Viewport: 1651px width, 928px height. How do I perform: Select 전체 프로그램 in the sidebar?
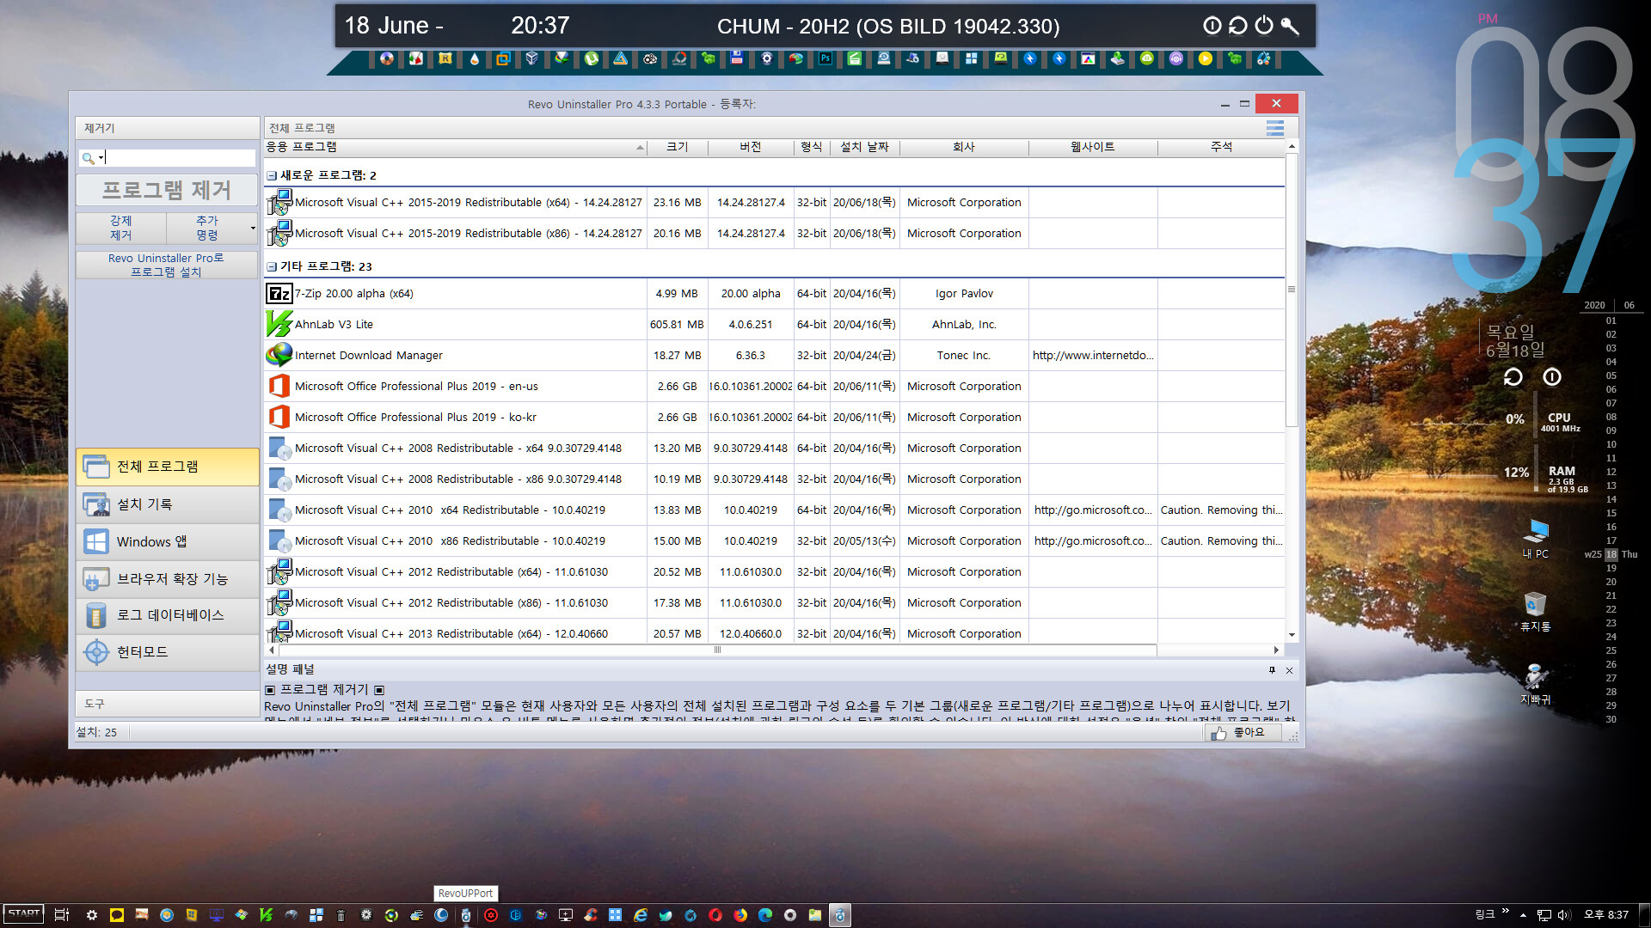(x=167, y=467)
